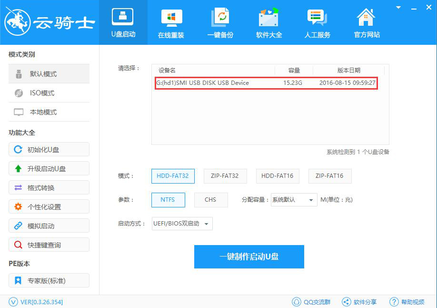The height and width of the screenshot is (308, 437).
Task: Click the USB stick icon beside 默认模式
Action: click(x=19, y=74)
